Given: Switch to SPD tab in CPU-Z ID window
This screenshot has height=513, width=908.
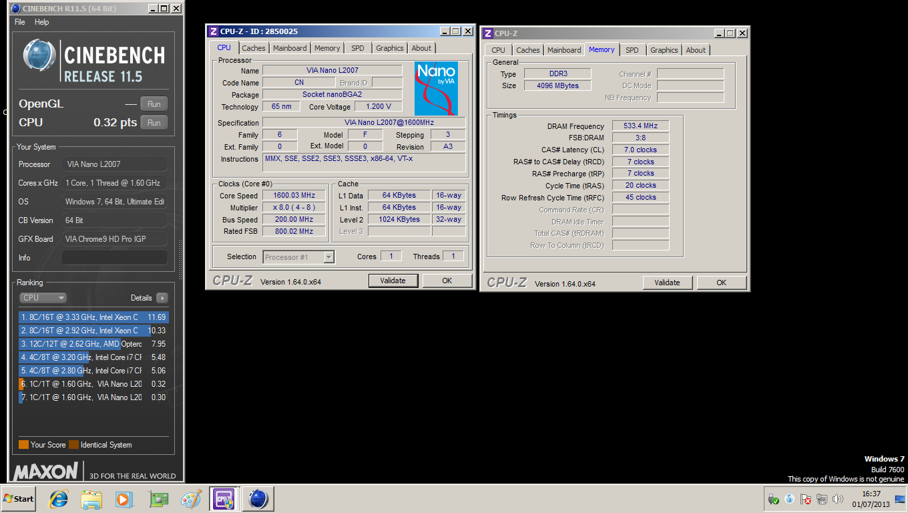Looking at the screenshot, I should coord(358,48).
